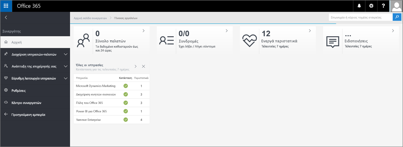This screenshot has height=147, width=403.
Task: Click the Κέντρο συνεργατών cloud icon
Action: (6, 102)
